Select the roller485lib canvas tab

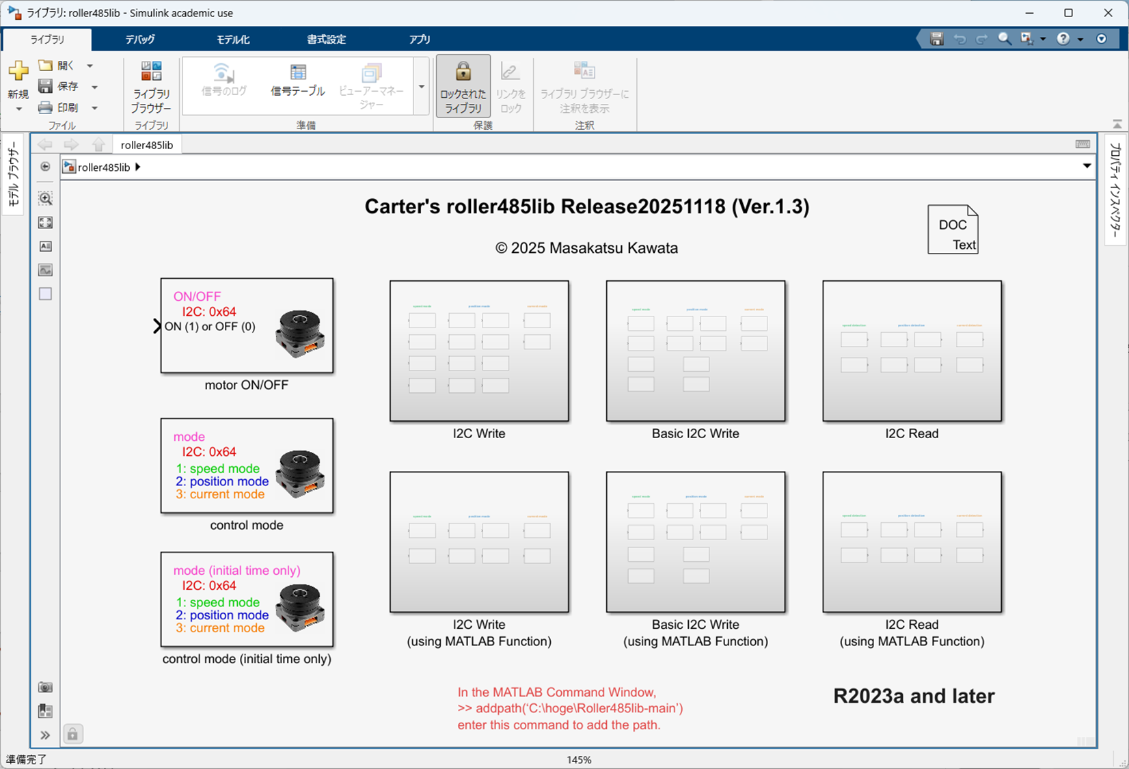point(147,145)
